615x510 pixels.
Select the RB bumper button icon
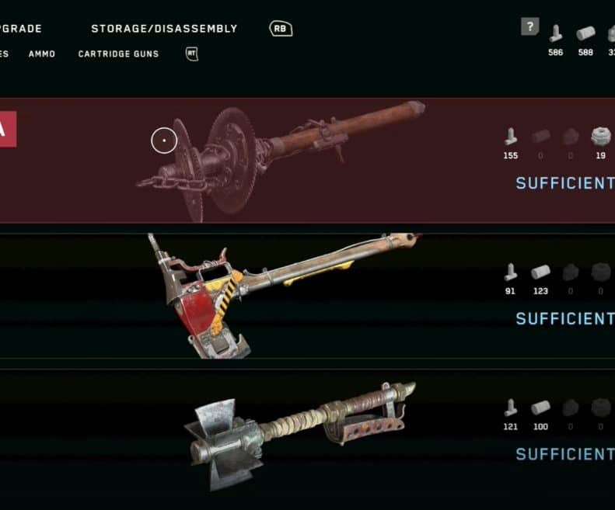click(281, 29)
